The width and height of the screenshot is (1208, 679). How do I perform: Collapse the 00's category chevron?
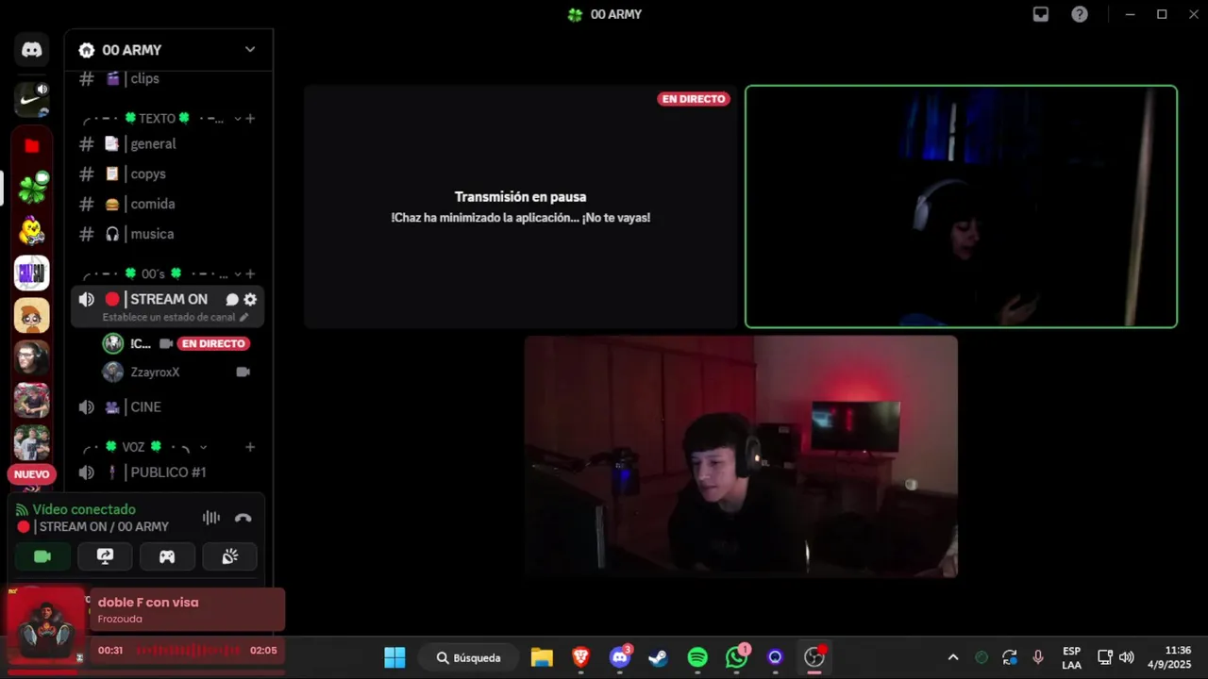(x=237, y=274)
